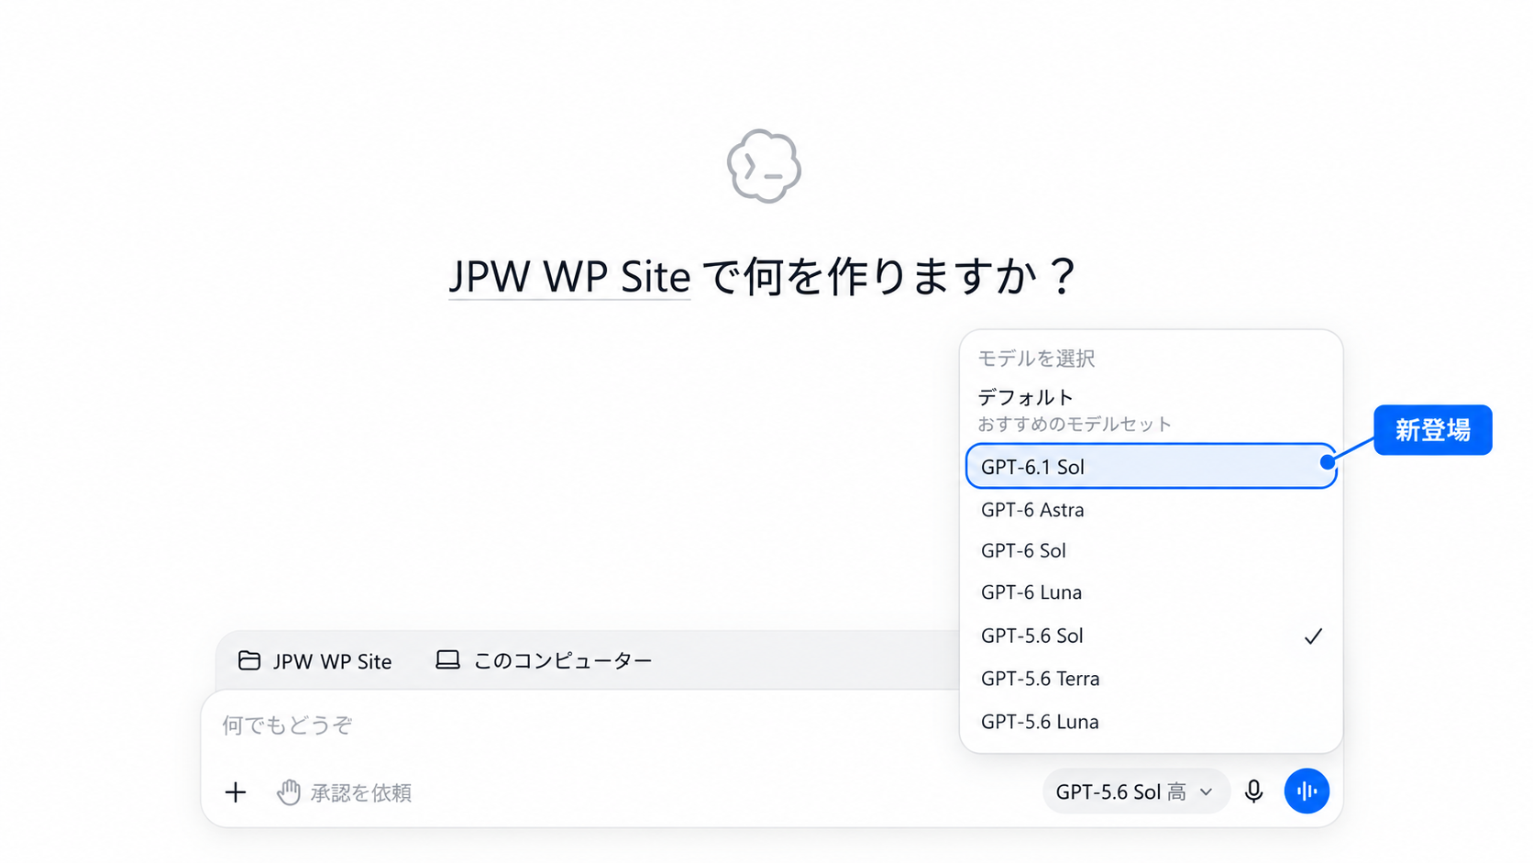Click the folder icon beside JPW WP Site
The width and height of the screenshot is (1533, 863).
pyautogui.click(x=249, y=660)
